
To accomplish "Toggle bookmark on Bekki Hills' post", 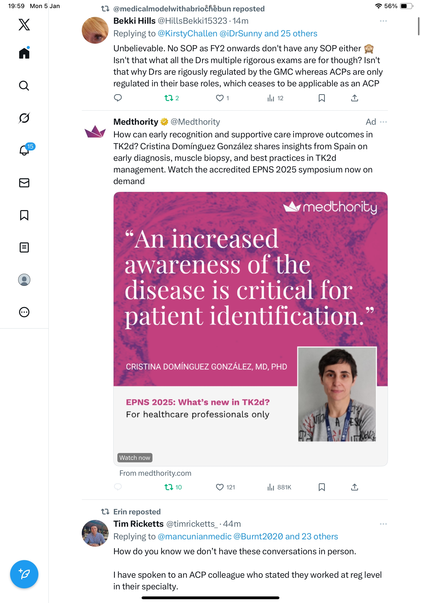I will pos(322,98).
